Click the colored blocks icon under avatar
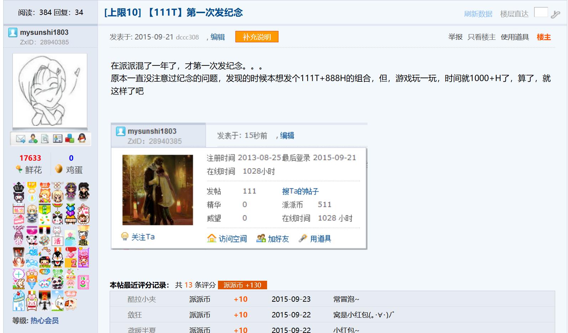Image resolution: width=568 pixels, height=333 pixels. point(69,139)
